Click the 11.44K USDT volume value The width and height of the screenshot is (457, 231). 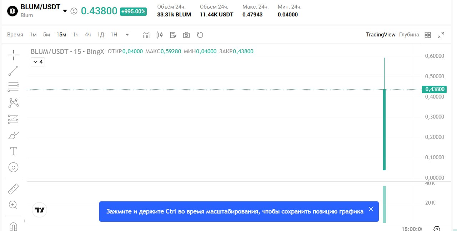tap(217, 15)
